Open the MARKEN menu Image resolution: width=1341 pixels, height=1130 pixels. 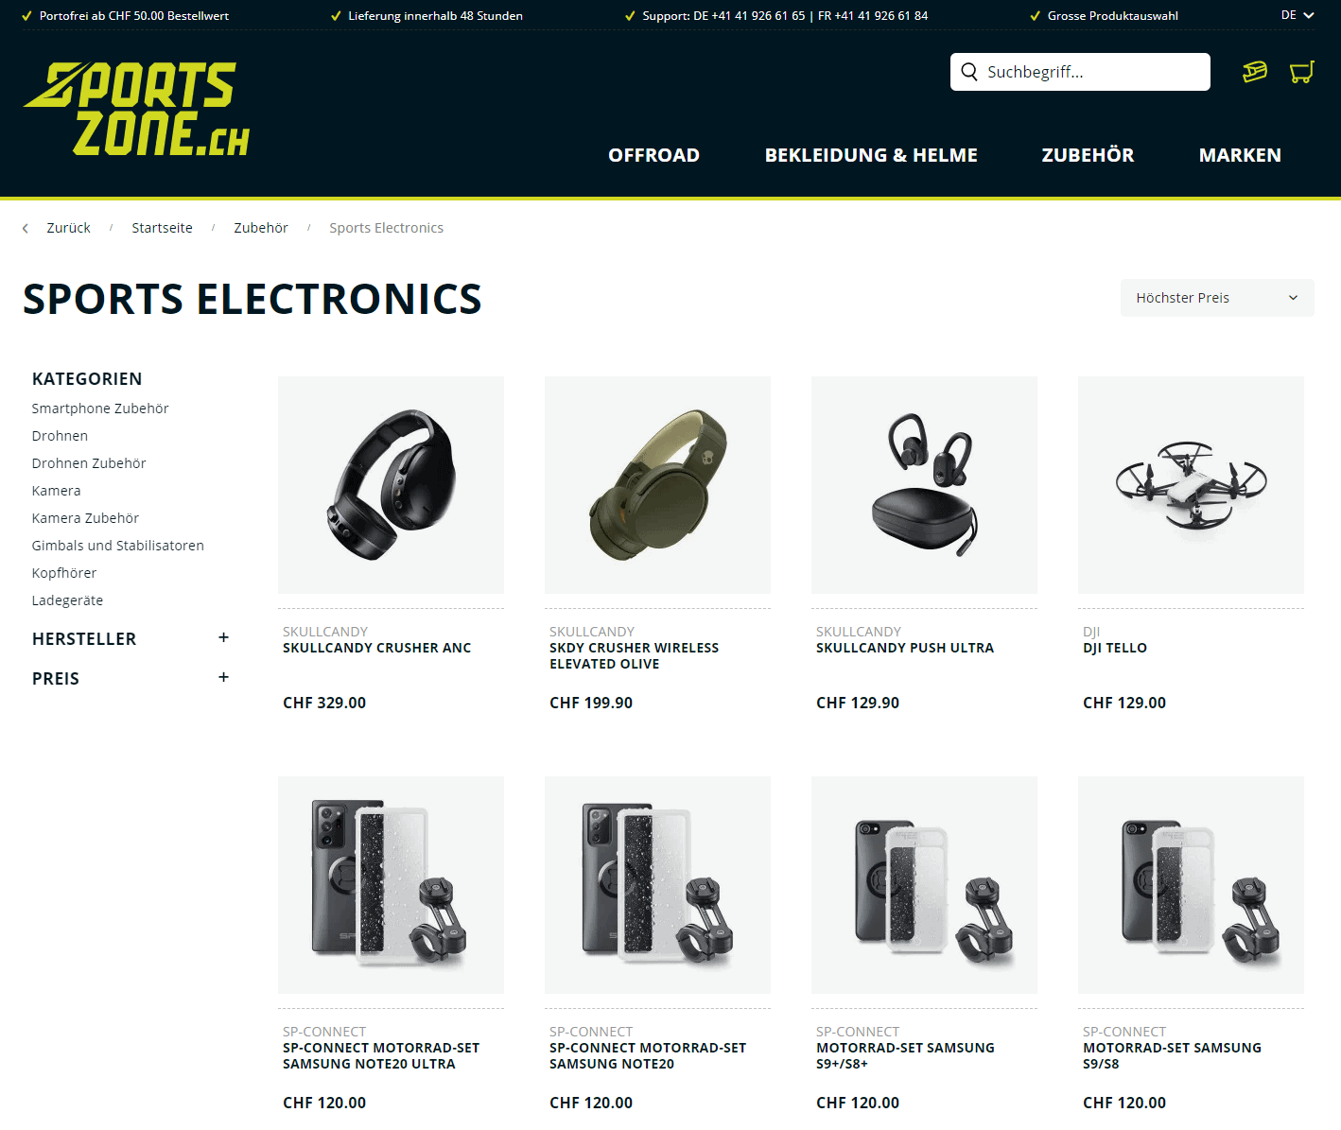point(1240,155)
